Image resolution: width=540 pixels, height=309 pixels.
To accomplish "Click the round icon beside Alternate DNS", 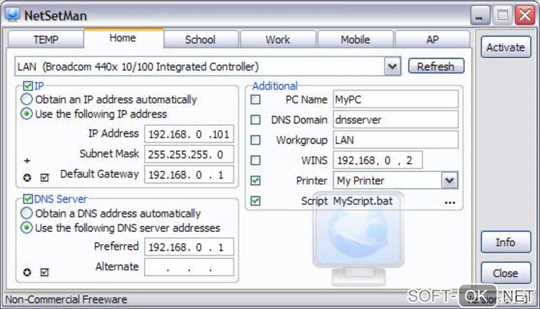I will [27, 273].
